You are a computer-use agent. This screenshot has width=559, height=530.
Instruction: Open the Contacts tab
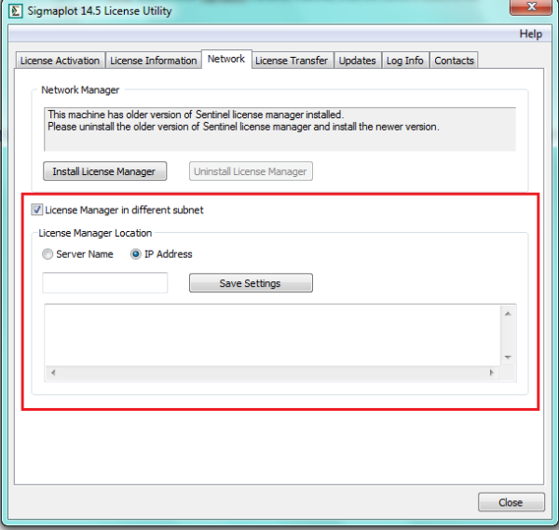point(454,61)
